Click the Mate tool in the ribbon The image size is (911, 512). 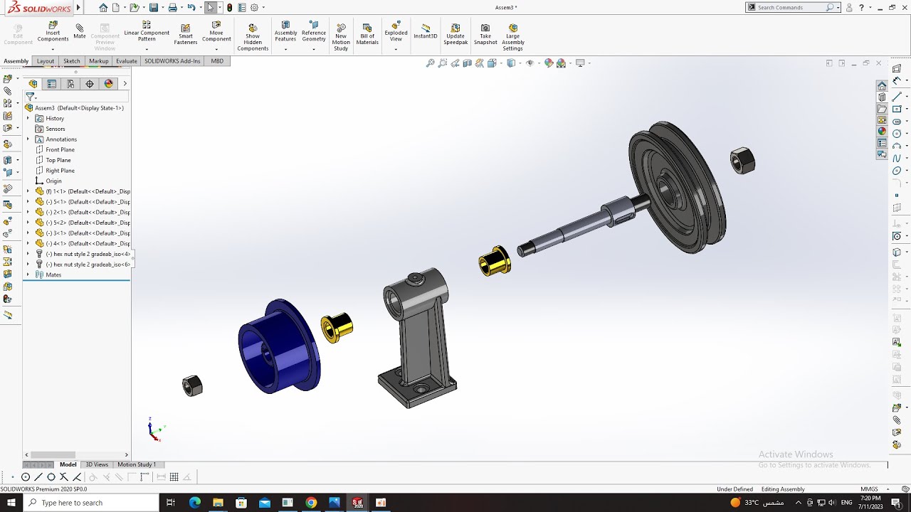tap(79, 31)
